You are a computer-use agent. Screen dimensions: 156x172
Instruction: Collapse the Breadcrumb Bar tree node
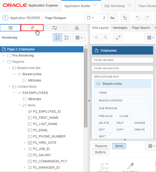pyautogui.click(x=9, y=68)
